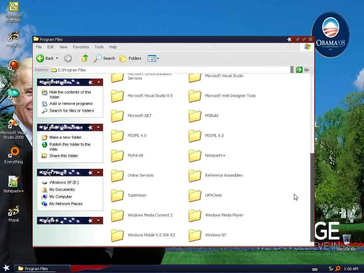Screen dimensions: 364x273
Task: Click the greyed Forward arrow button
Action: pos(68,58)
